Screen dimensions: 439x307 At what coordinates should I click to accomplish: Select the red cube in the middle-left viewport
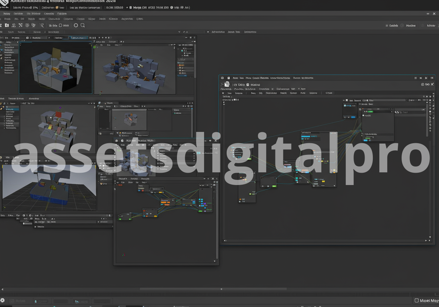pyautogui.click(x=59, y=114)
